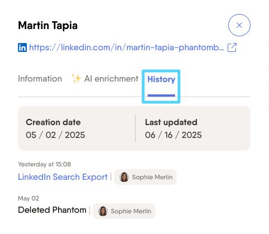Click the Yesterday at 15:08 timestamp

(44, 164)
